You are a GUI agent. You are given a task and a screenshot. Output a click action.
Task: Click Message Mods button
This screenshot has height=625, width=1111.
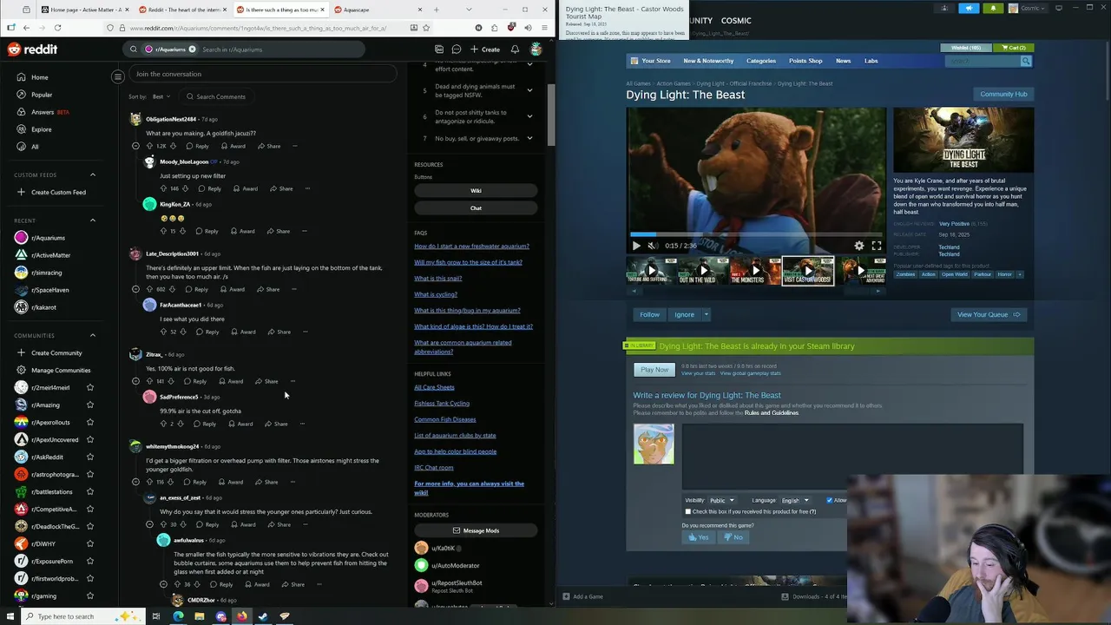point(476,530)
